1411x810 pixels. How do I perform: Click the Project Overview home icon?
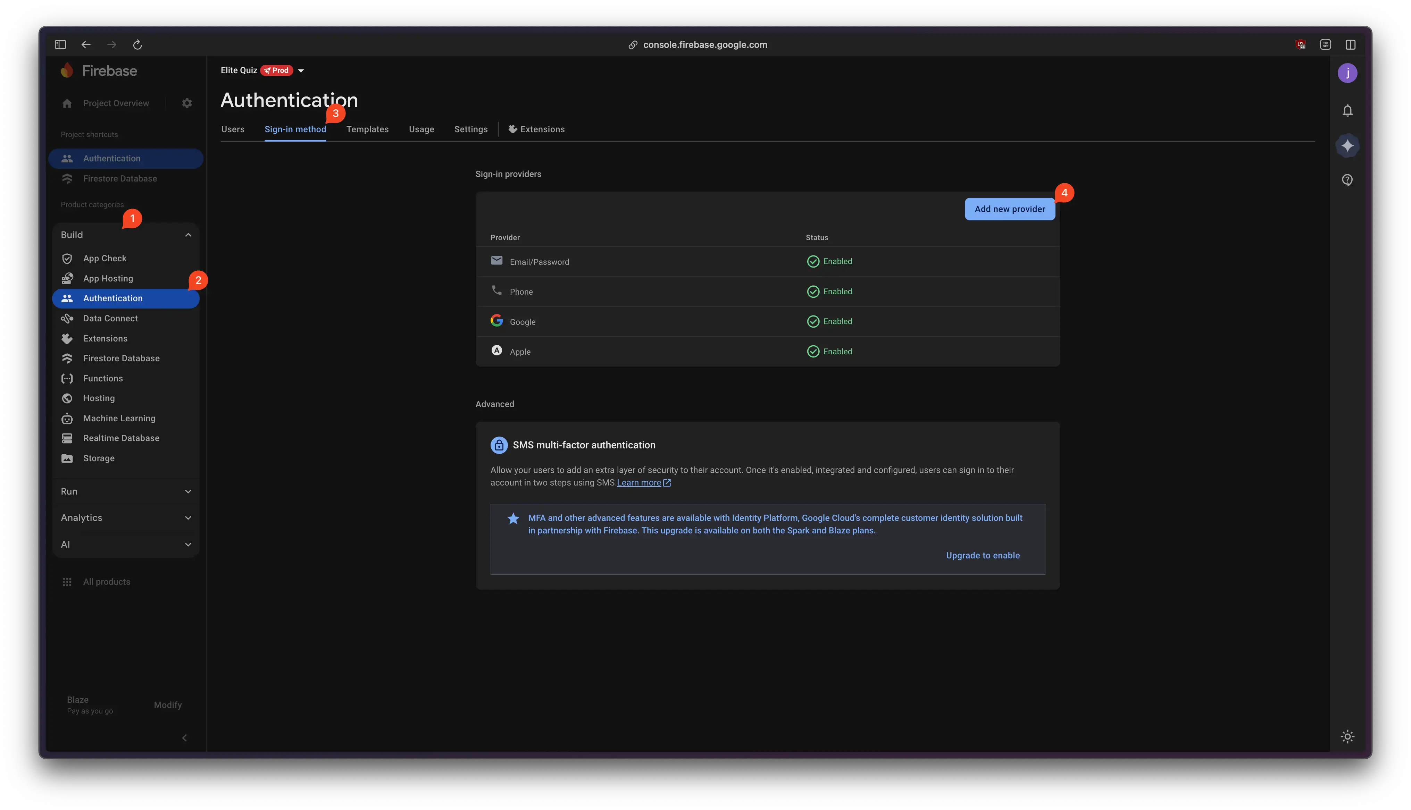tap(67, 103)
